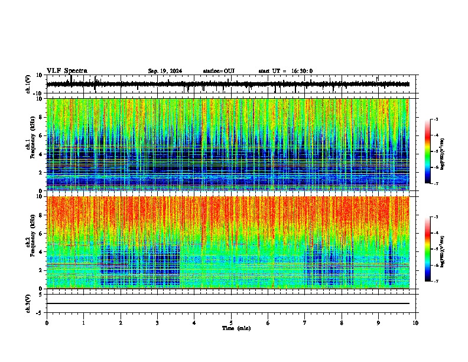Click the "station=OUI" header label
Viewport: 468px width, 362px height.
pos(219,71)
